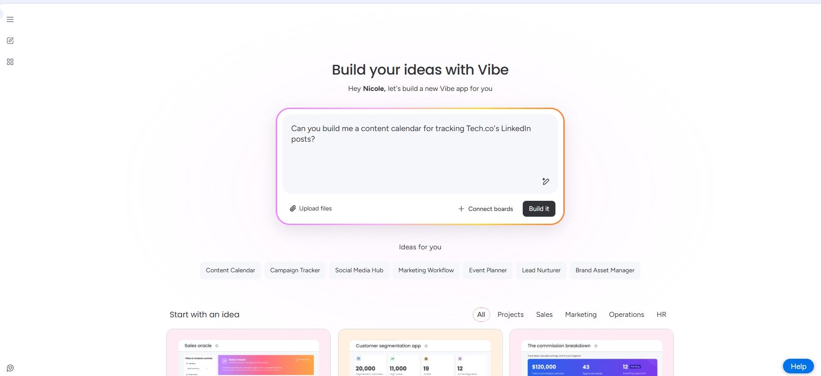This screenshot has width=821, height=376.
Task: Click the magic wand enhance prompt icon
Action: point(546,181)
